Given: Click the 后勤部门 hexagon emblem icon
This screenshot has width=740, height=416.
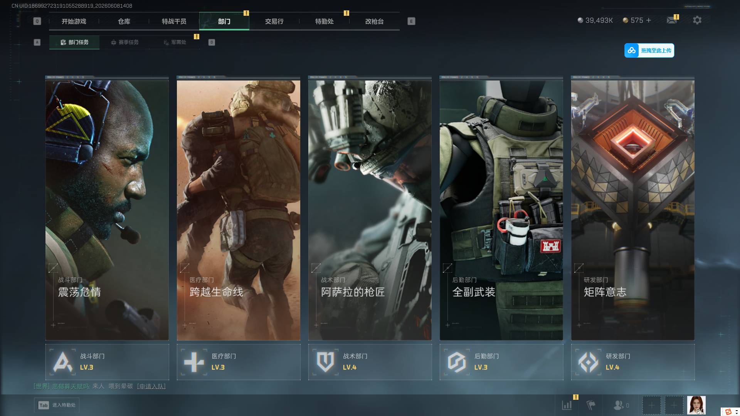Looking at the screenshot, I should click(x=457, y=362).
